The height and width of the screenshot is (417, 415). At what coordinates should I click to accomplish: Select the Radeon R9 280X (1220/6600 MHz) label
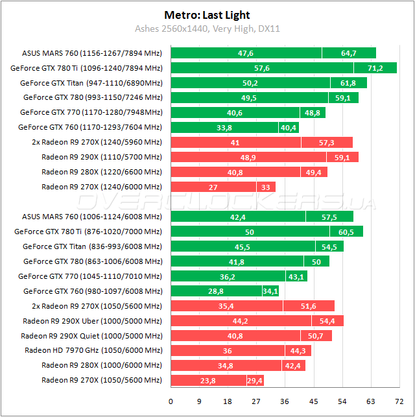pyautogui.click(x=102, y=172)
